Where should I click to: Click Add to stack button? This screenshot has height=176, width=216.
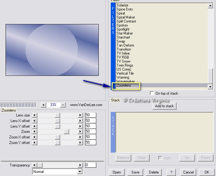(x=164, y=106)
